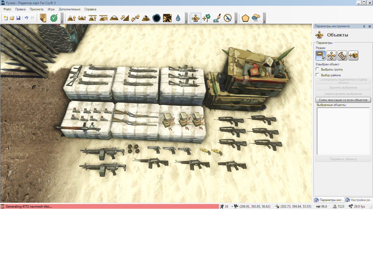Enable the Выбрать группу checkbox
Viewport: 373px width, 279px height.
coord(317,69)
